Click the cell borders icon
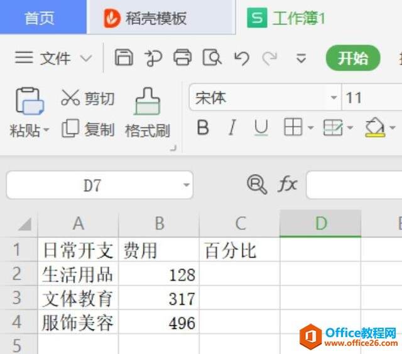The width and height of the screenshot is (402, 354). (x=293, y=127)
